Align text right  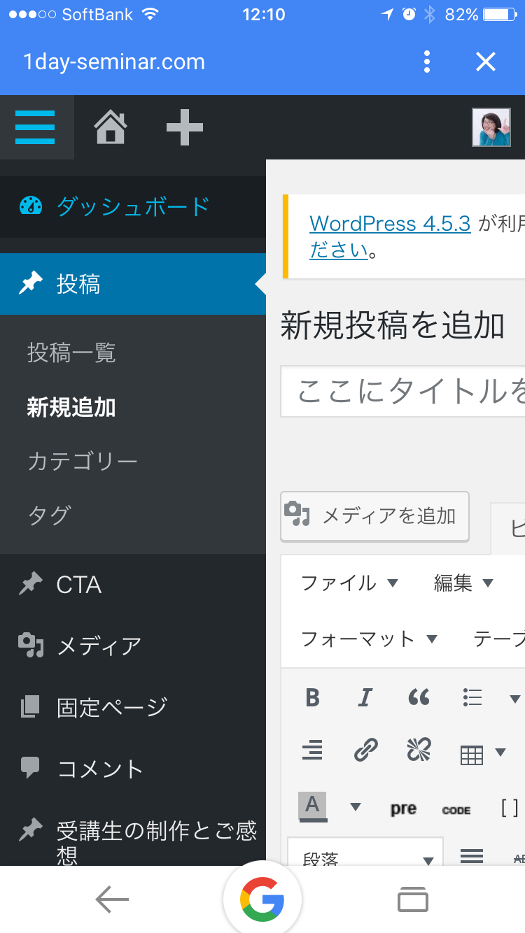[x=313, y=750]
